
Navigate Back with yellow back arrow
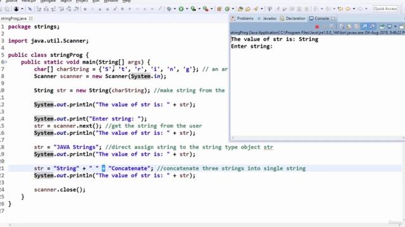[348, 9]
